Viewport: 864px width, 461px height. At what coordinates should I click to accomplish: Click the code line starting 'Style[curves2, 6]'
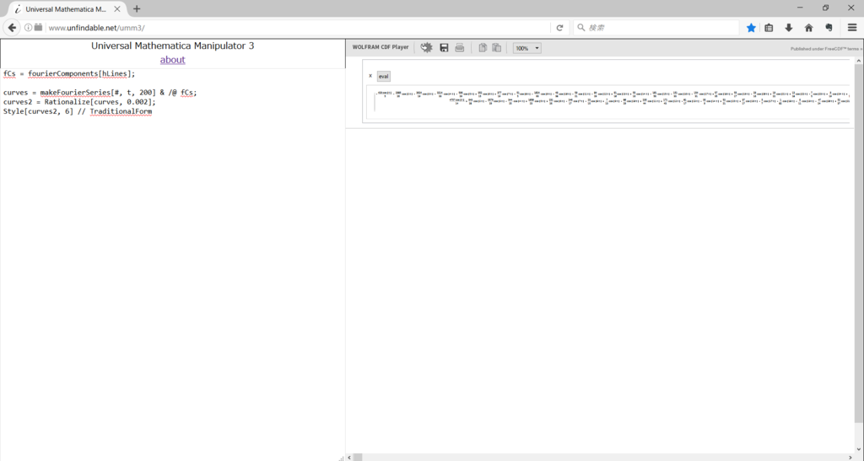click(78, 111)
